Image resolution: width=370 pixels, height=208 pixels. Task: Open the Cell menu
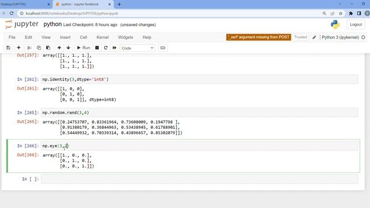(x=83, y=37)
